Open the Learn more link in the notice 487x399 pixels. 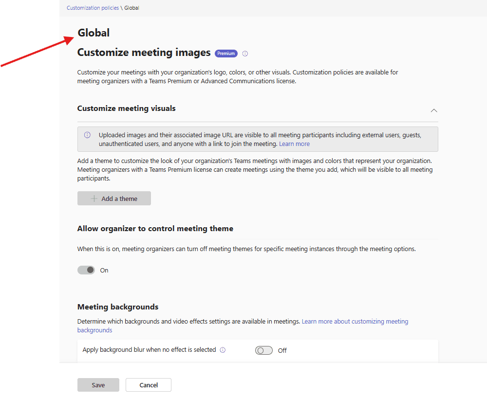[x=294, y=144]
